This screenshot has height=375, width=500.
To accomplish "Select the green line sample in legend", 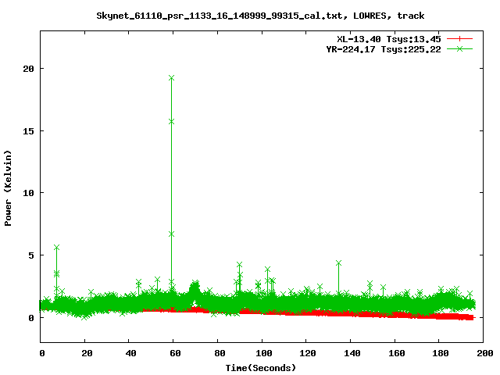I will click(459, 48).
